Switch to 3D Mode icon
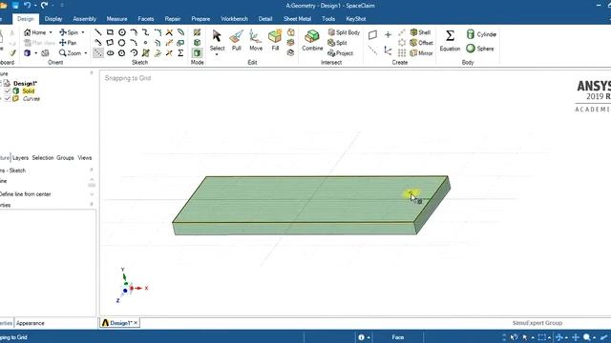611x343 pixels. [x=198, y=53]
